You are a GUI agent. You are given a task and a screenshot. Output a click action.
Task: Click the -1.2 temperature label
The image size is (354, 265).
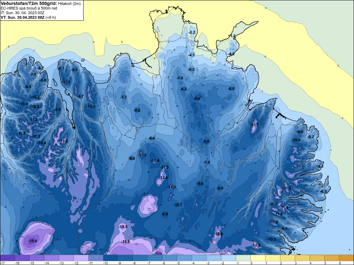coord(233,36)
